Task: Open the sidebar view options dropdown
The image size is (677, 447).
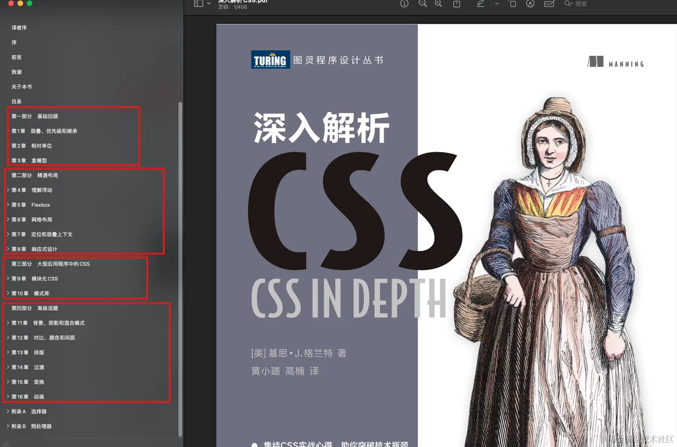Action: [x=209, y=3]
